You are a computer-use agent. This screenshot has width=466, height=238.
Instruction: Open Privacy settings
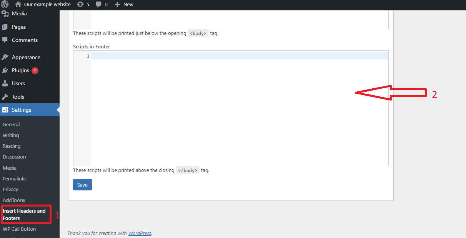pyautogui.click(x=10, y=189)
